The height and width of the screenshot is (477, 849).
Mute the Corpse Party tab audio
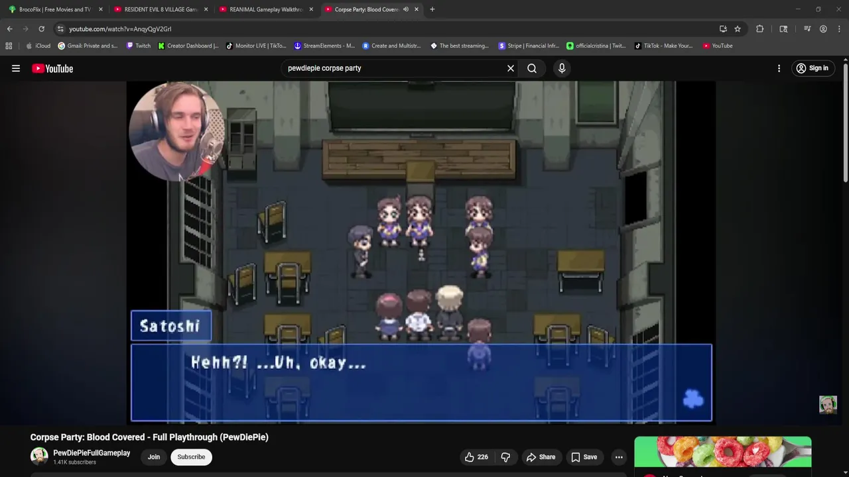(x=405, y=9)
